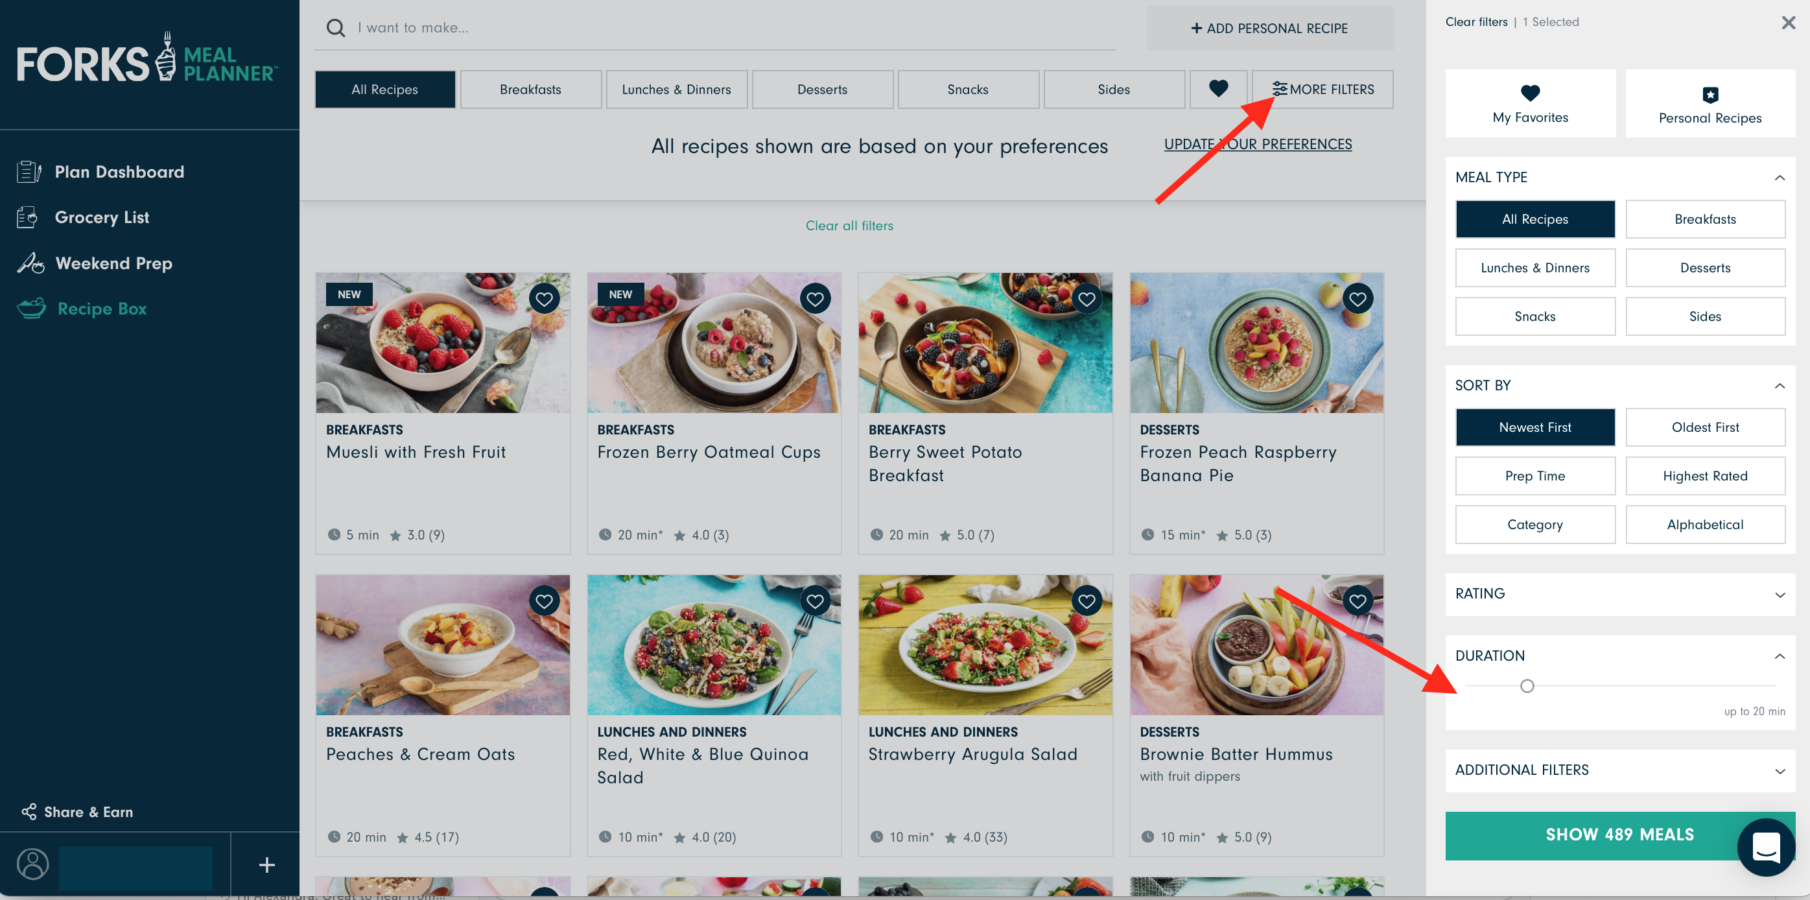Click the Recipe Box bowl icon
The image size is (1810, 900).
(32, 309)
